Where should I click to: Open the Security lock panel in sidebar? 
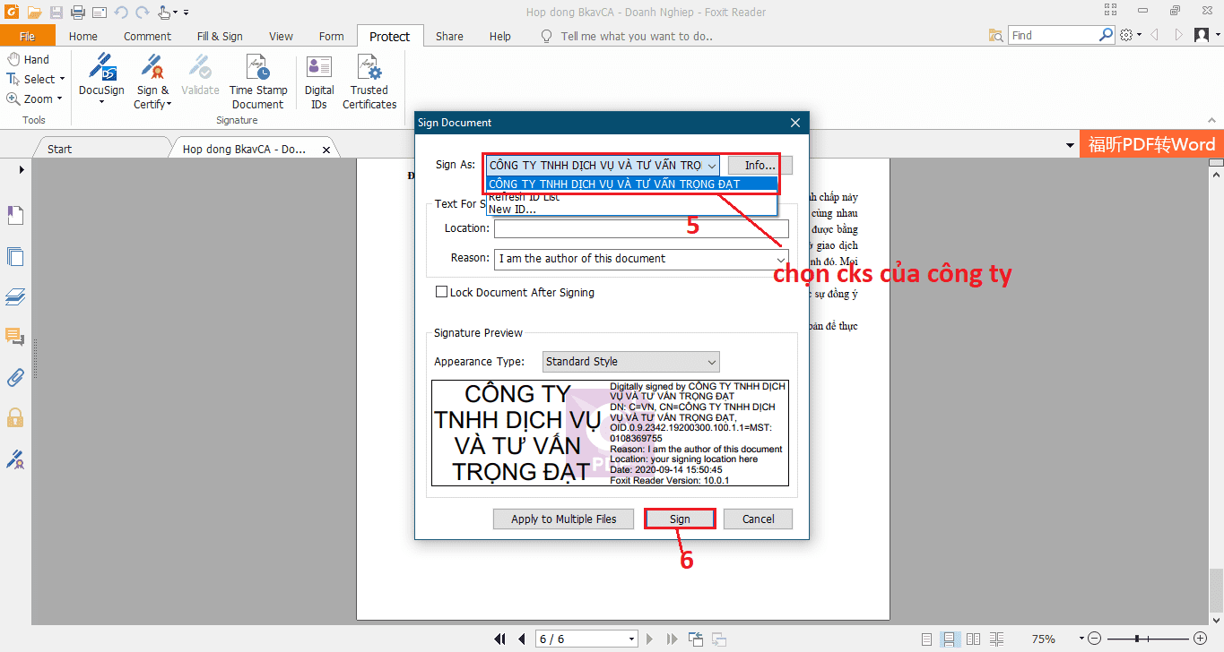[x=15, y=417]
